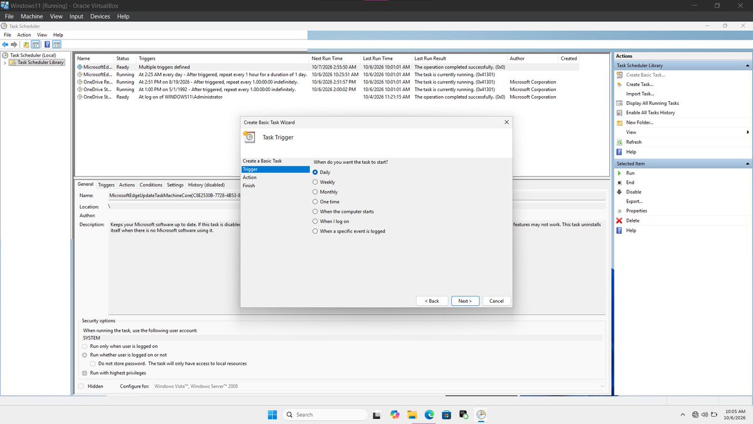The height and width of the screenshot is (424, 753).
Task: Click the grey Forward arrow in toolbar
Action: point(14,45)
